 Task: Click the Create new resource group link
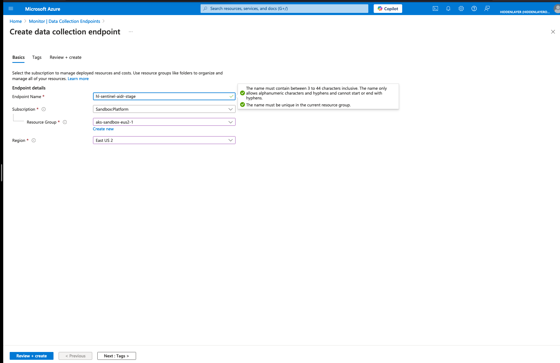(x=103, y=129)
